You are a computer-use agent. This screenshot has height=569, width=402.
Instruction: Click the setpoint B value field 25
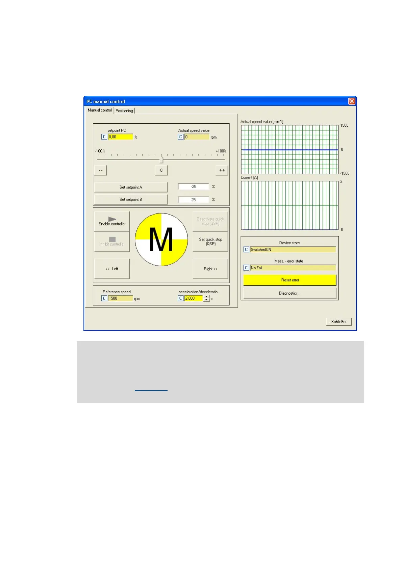(194, 200)
